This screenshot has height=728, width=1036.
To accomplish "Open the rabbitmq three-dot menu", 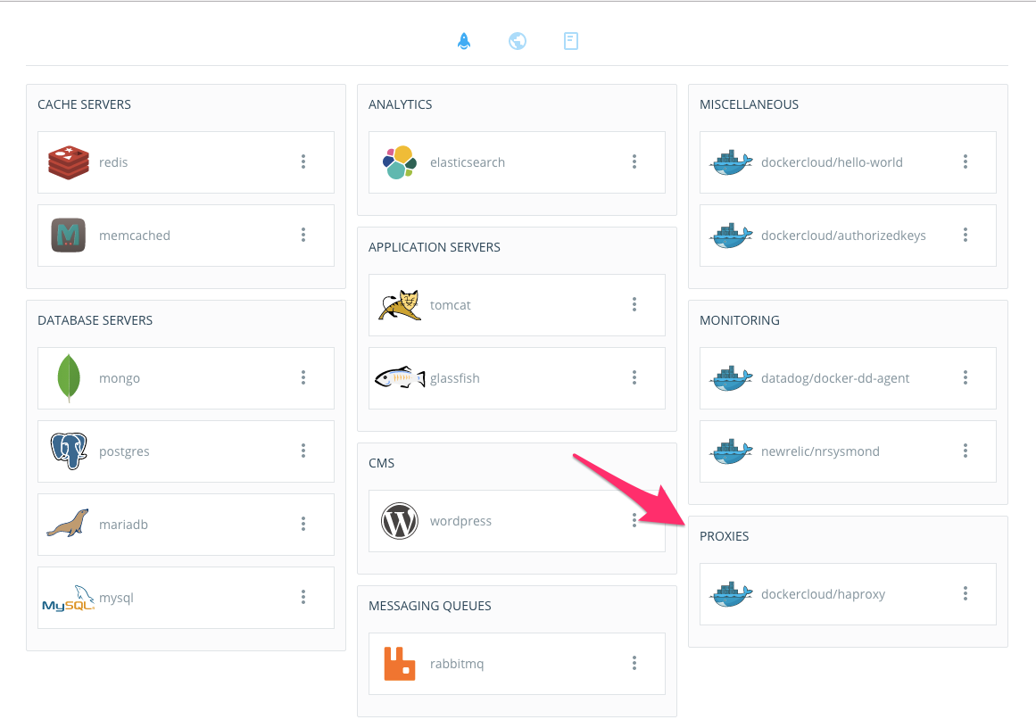I will [x=634, y=663].
